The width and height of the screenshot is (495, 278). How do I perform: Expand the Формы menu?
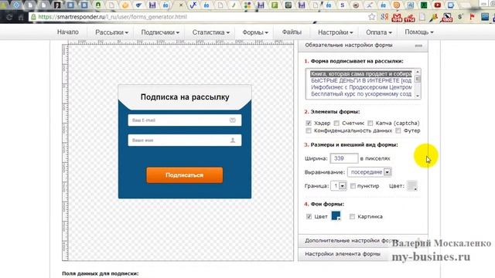(x=255, y=32)
